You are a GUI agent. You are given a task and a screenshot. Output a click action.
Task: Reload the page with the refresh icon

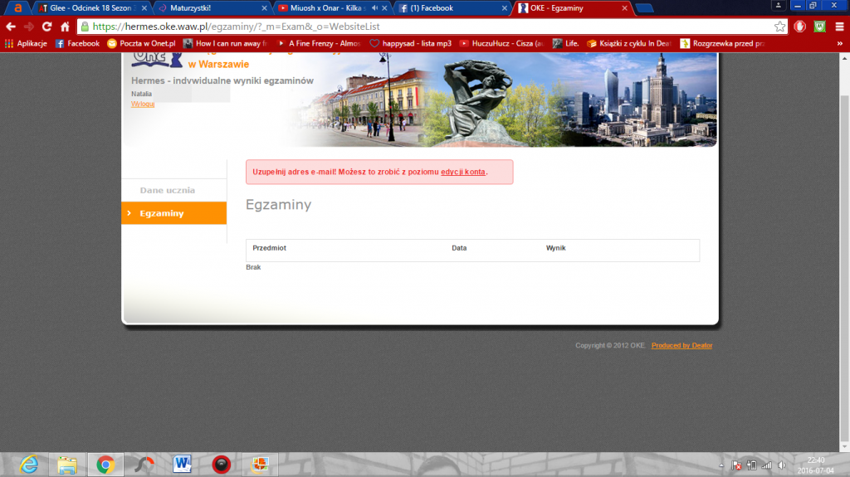46,27
